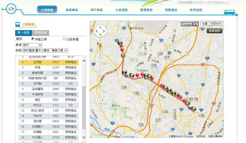Image resolution: width=246 pixels, height=143 pixels.
Task: Open the 回報地圖錯誤 link
Action: tap(215, 136)
